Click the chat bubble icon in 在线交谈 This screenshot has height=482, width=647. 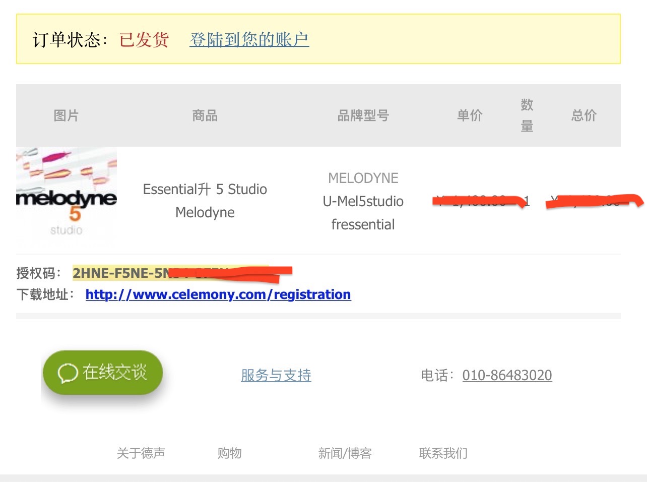click(x=68, y=373)
